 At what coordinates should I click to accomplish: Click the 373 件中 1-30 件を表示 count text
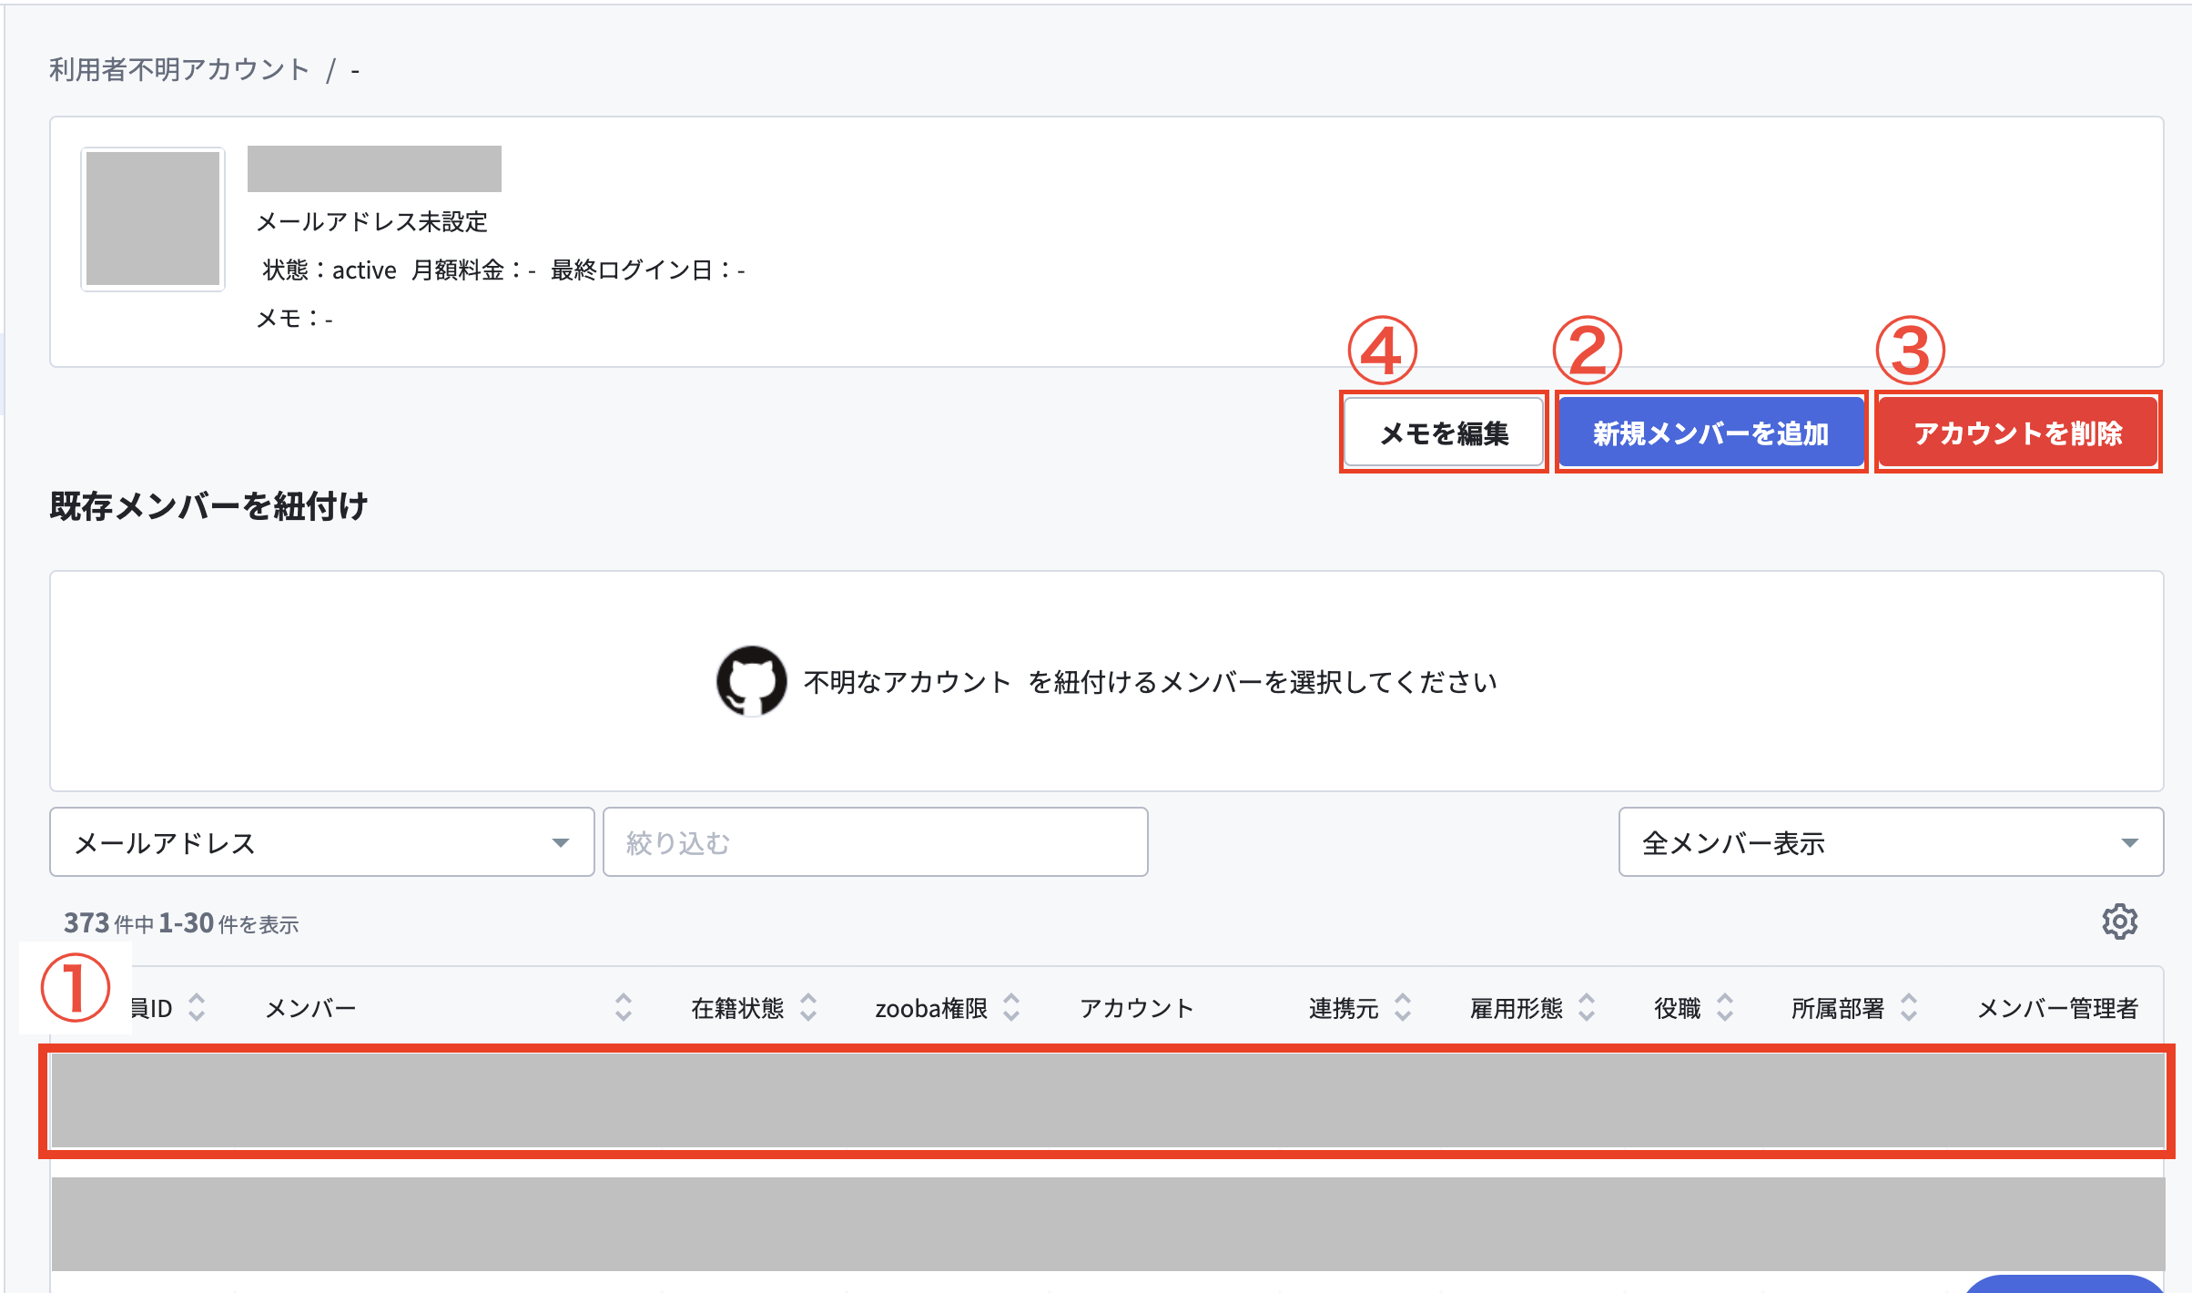181,923
